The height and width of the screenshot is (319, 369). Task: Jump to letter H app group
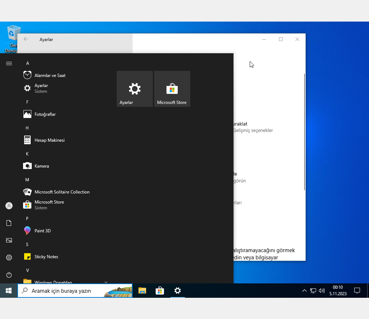click(27, 128)
